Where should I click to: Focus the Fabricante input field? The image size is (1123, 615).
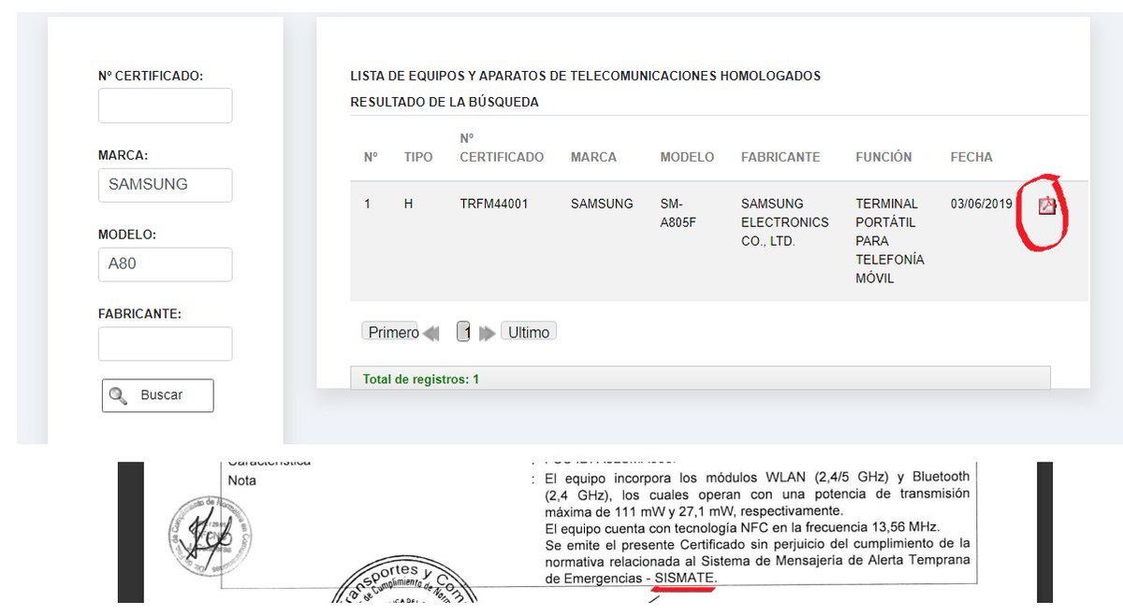point(165,344)
